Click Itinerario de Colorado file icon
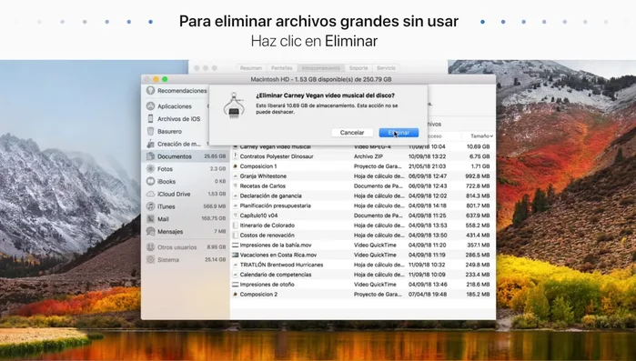This screenshot has width=636, height=361. pyautogui.click(x=235, y=226)
